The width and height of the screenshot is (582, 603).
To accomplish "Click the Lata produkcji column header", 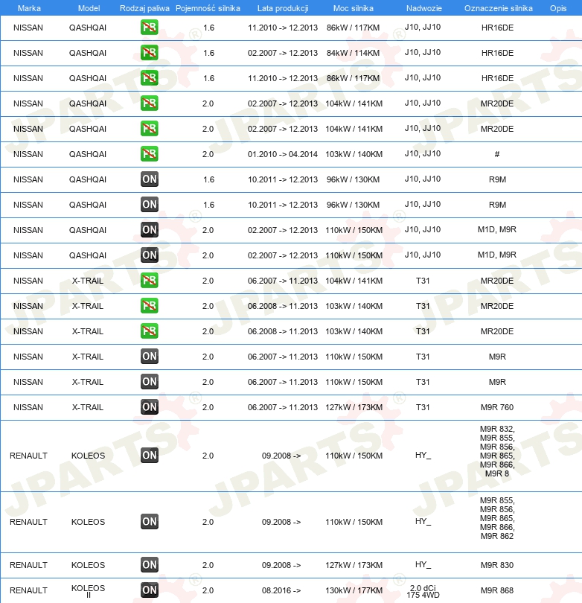I will [x=283, y=8].
